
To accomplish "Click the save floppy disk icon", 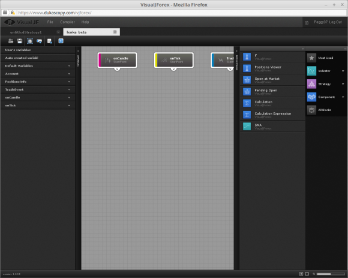I will click(x=20, y=41).
